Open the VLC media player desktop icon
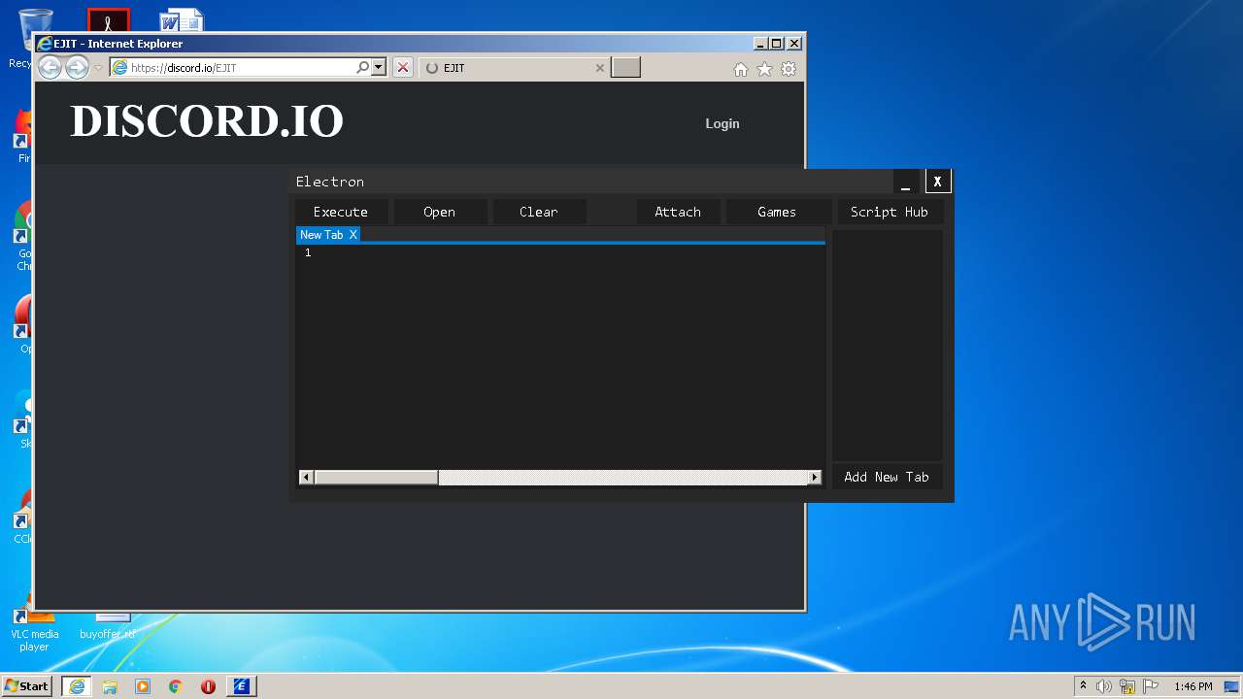Screen dimensions: 1243x699 point(34,629)
